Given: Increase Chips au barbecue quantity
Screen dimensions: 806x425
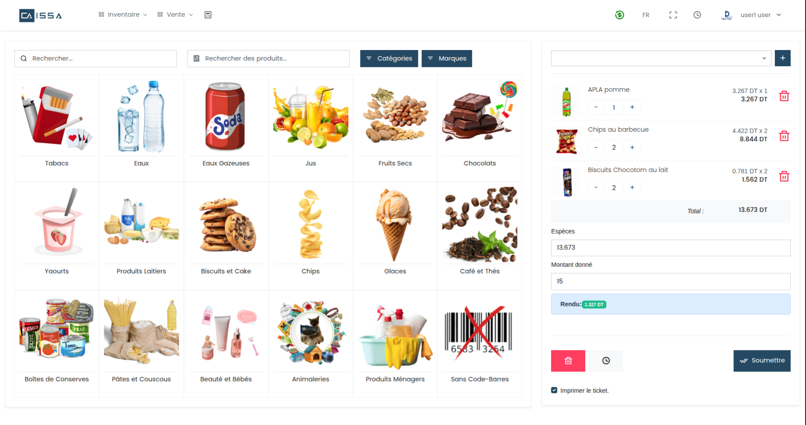Looking at the screenshot, I should pos(632,148).
